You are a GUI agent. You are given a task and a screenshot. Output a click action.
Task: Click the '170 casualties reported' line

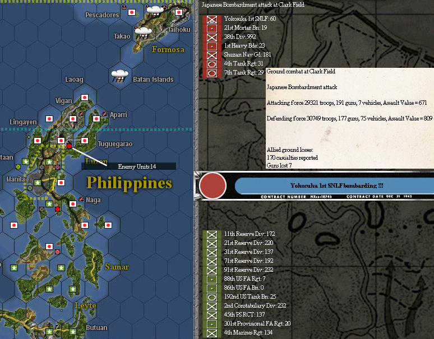pos(292,157)
